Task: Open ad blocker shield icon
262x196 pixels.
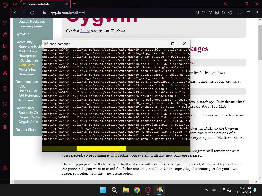Action: 217,13
